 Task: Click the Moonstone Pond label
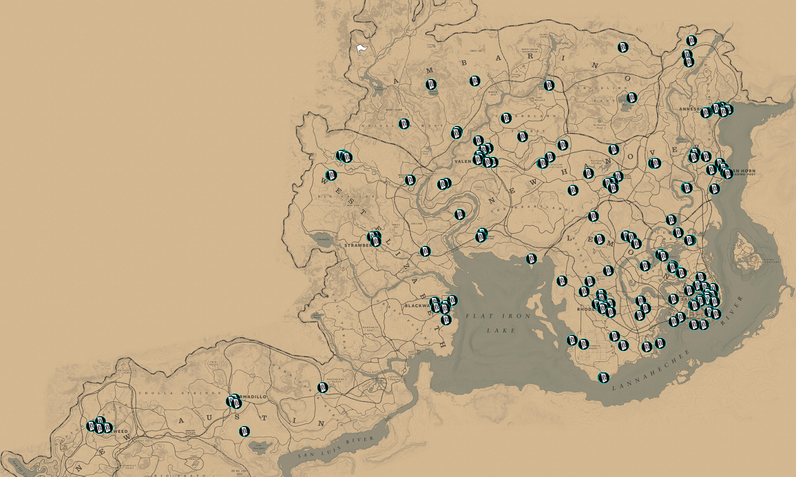coord(600,127)
